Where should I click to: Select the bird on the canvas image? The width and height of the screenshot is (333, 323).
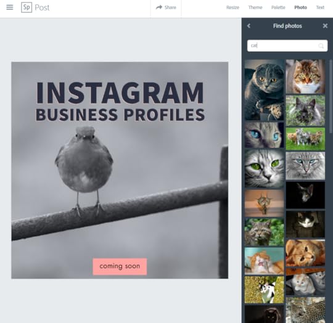tap(84, 170)
